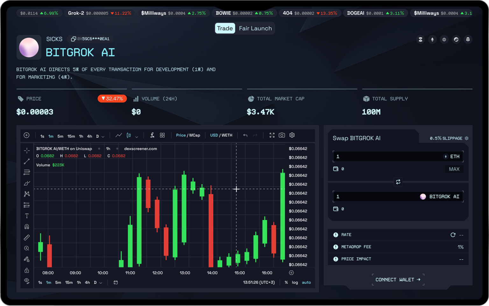Enter fullscreen chart mode
This screenshot has height=306, width=489.
[272, 135]
